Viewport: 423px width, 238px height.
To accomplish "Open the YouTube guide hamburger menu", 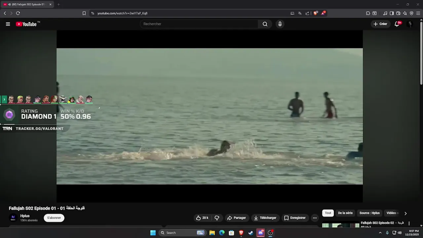I will [x=8, y=24].
